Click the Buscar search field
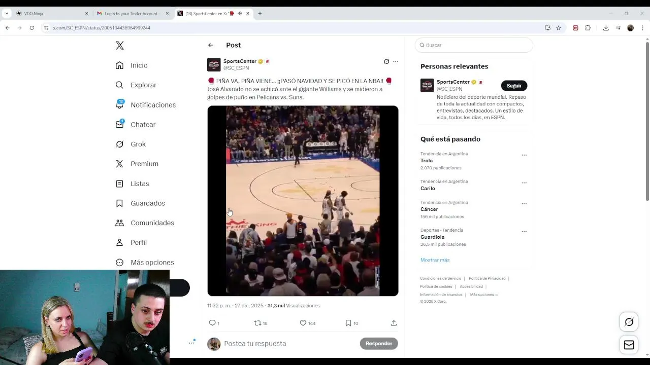This screenshot has width=650, height=365. pyautogui.click(x=474, y=45)
